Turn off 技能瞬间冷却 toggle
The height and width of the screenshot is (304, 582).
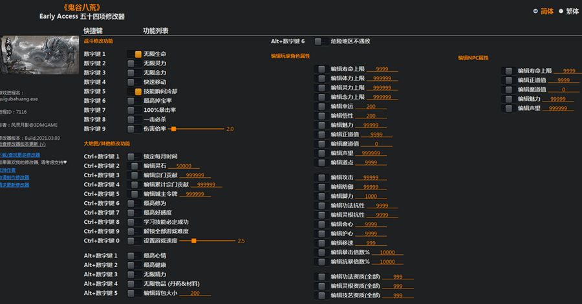click(x=138, y=92)
